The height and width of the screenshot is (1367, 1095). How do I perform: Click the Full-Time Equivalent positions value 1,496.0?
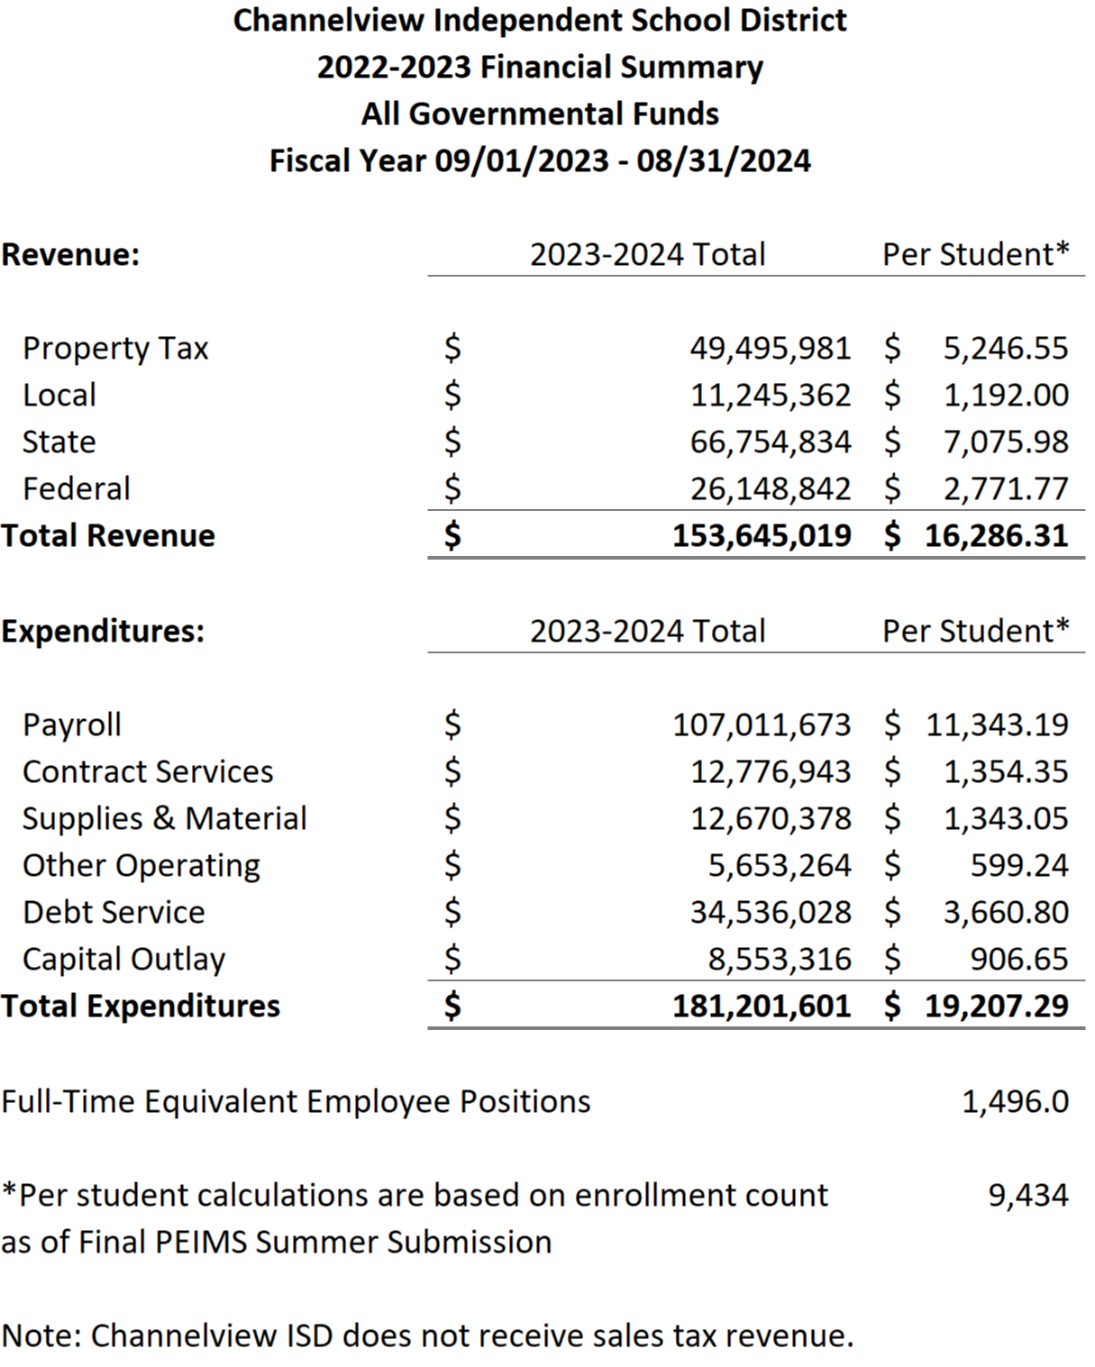1015,1102
